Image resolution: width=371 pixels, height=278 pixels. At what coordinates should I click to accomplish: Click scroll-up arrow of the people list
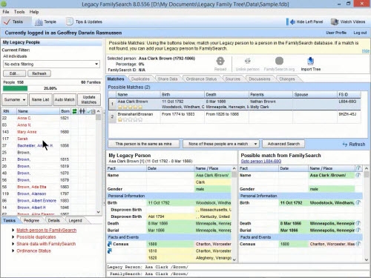[98, 111]
